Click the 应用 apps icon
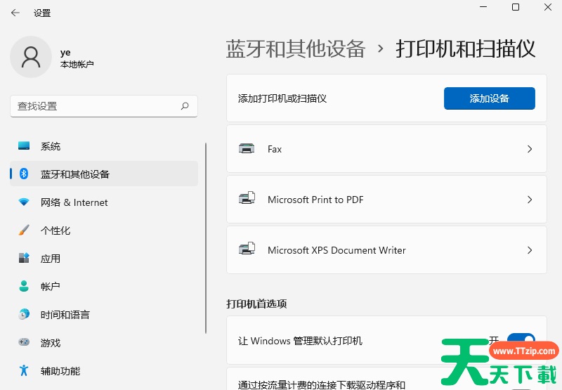The width and height of the screenshot is (562, 390). coord(24,258)
